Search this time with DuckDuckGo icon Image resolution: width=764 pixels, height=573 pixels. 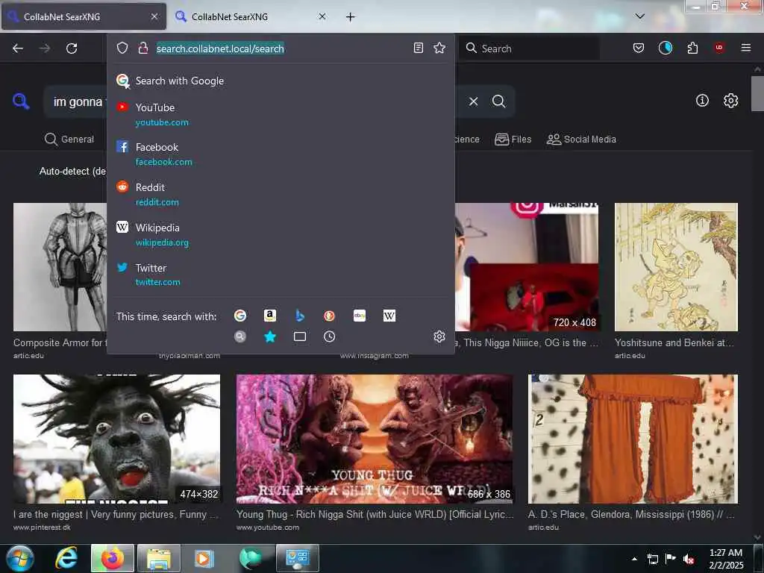(329, 316)
